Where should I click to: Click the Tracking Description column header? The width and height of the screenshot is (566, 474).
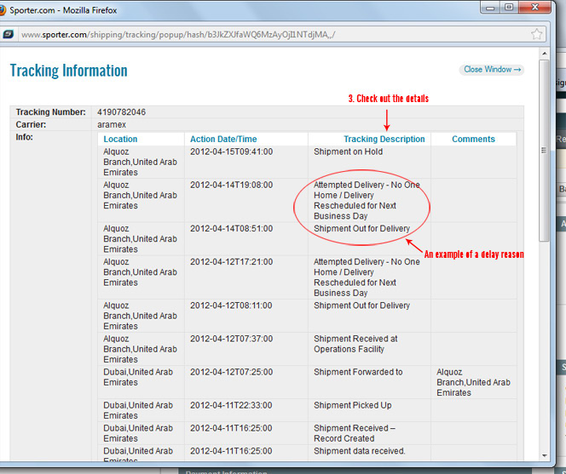click(384, 139)
